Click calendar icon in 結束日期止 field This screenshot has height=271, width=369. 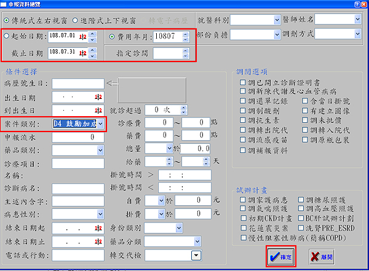click(x=98, y=241)
